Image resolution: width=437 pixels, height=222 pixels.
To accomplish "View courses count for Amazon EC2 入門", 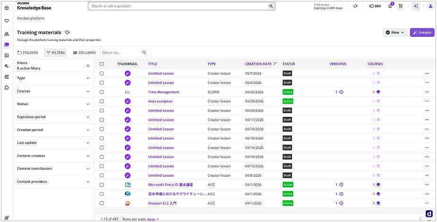I will [x=377, y=203].
